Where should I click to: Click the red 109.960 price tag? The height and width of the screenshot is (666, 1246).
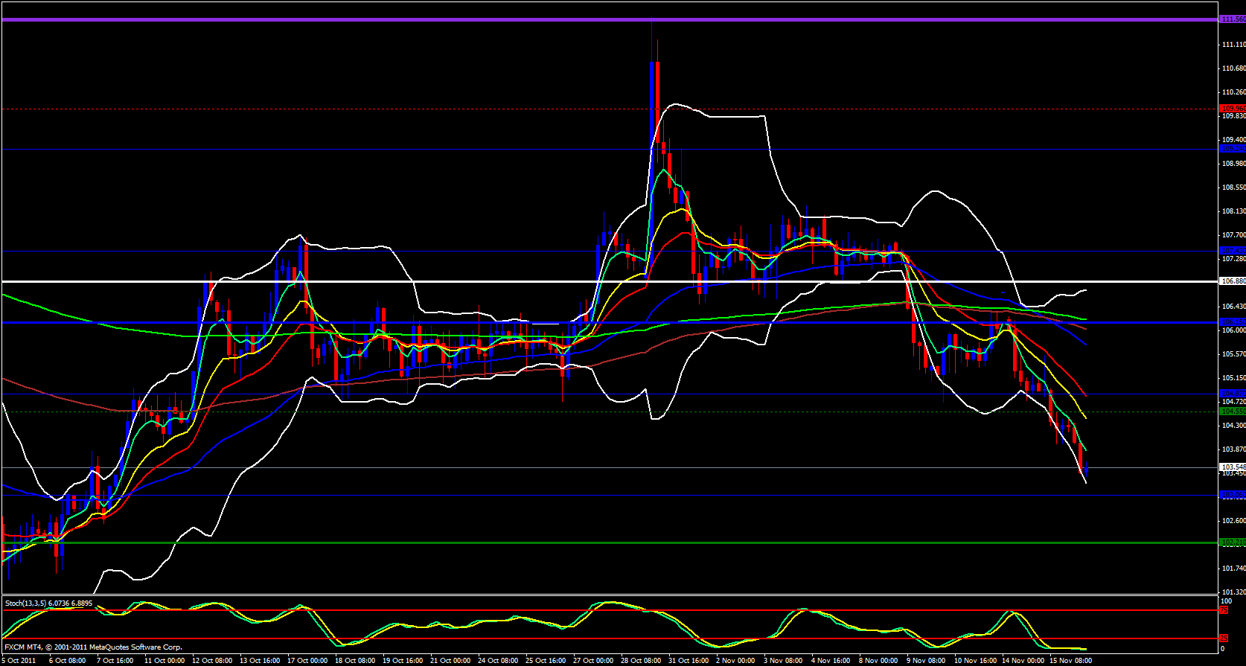pyautogui.click(x=1233, y=109)
